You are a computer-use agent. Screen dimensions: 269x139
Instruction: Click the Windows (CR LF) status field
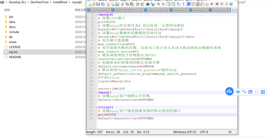click(x=185, y=132)
